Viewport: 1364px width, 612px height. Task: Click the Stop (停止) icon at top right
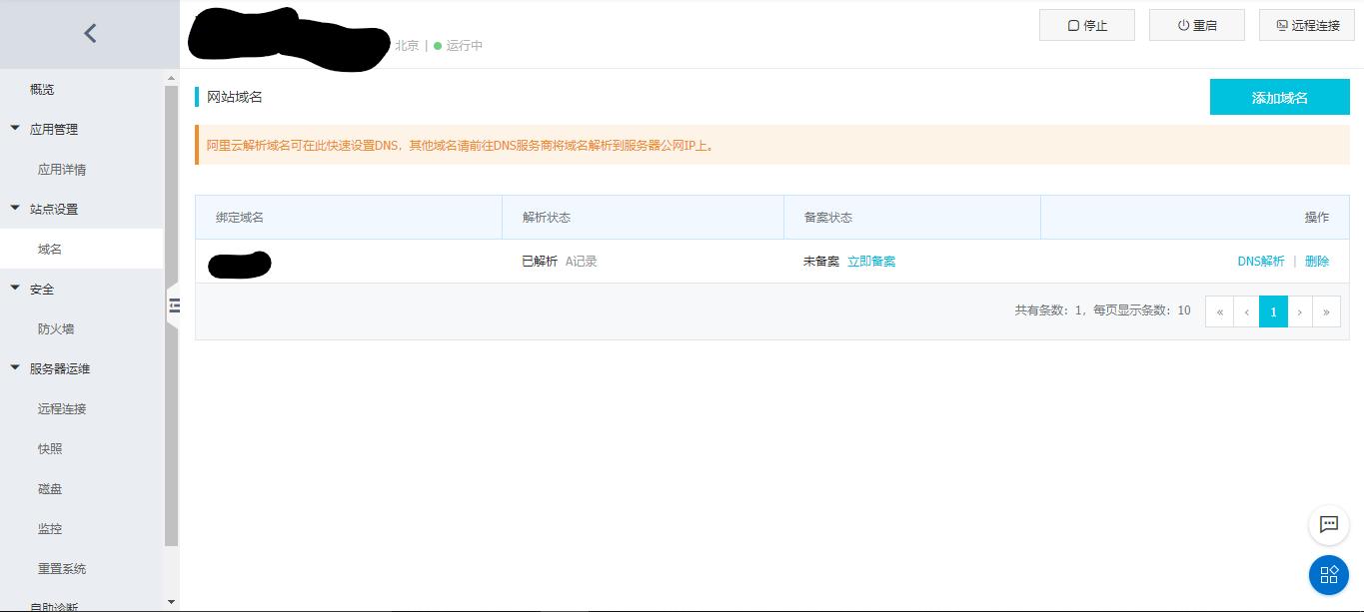(1074, 25)
